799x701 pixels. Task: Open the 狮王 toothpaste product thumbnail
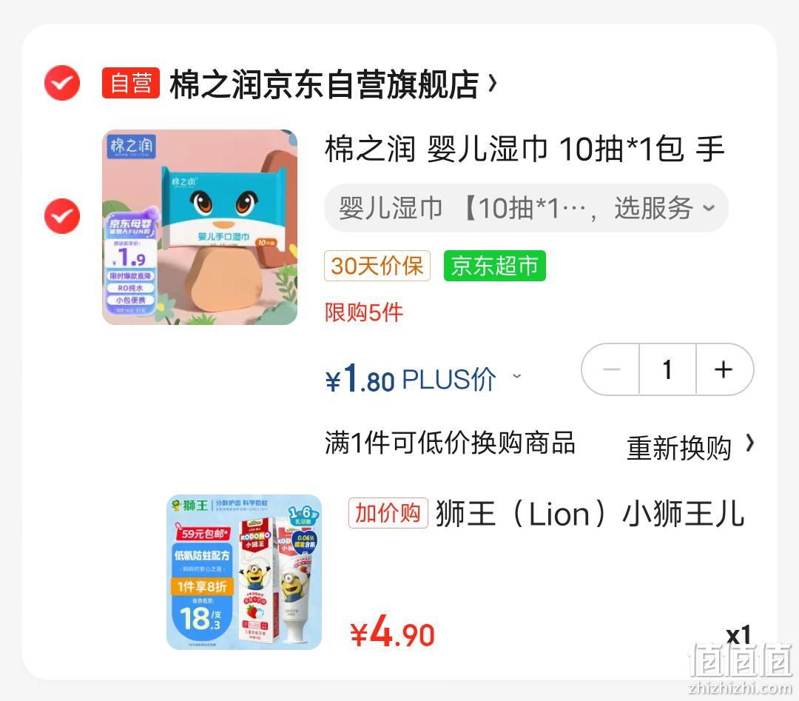click(244, 572)
